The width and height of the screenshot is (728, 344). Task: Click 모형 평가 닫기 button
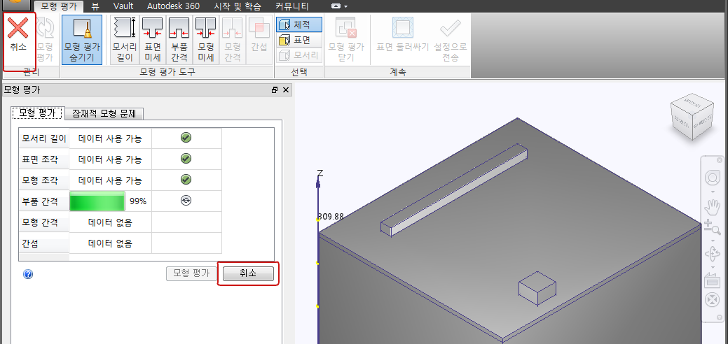point(346,39)
